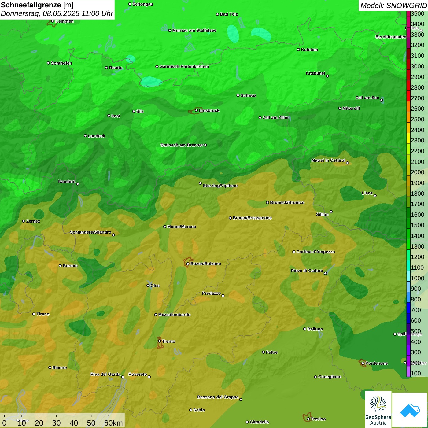Viewport: 428px width, 428px height.
Task: Select the Kufstein marker dot
Action: tap(298, 50)
